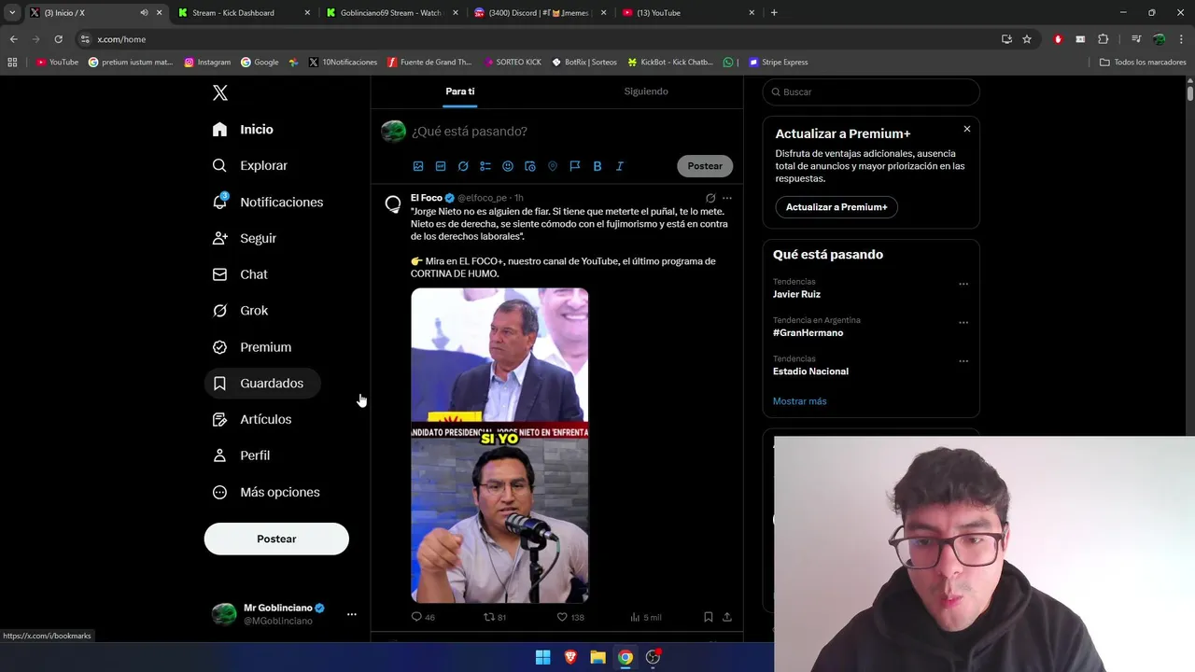
Task: Switch to the Siguiendo tab
Action: coord(646,91)
